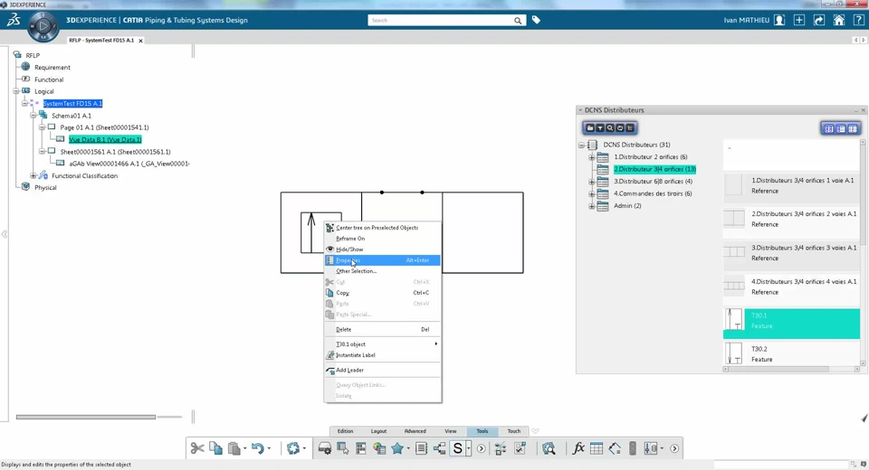Click the Copy toolbar icon
This screenshot has width=869, height=470.
pyautogui.click(x=215, y=448)
